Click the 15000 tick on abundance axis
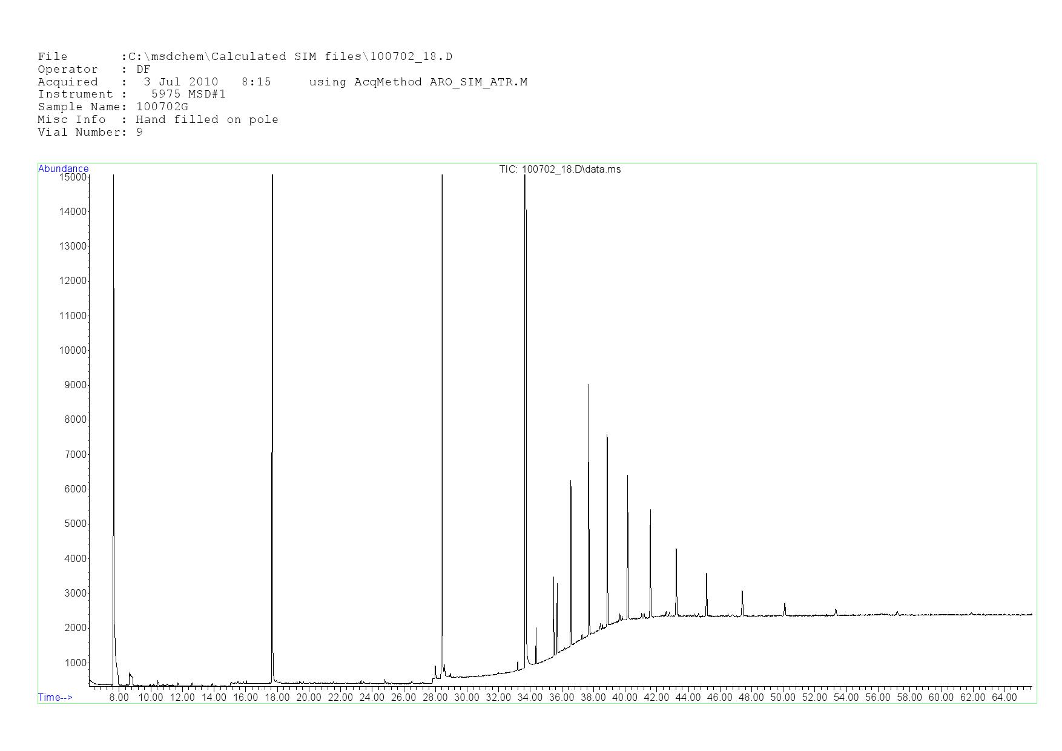Screen dimensions: 1062x751 click(73, 177)
